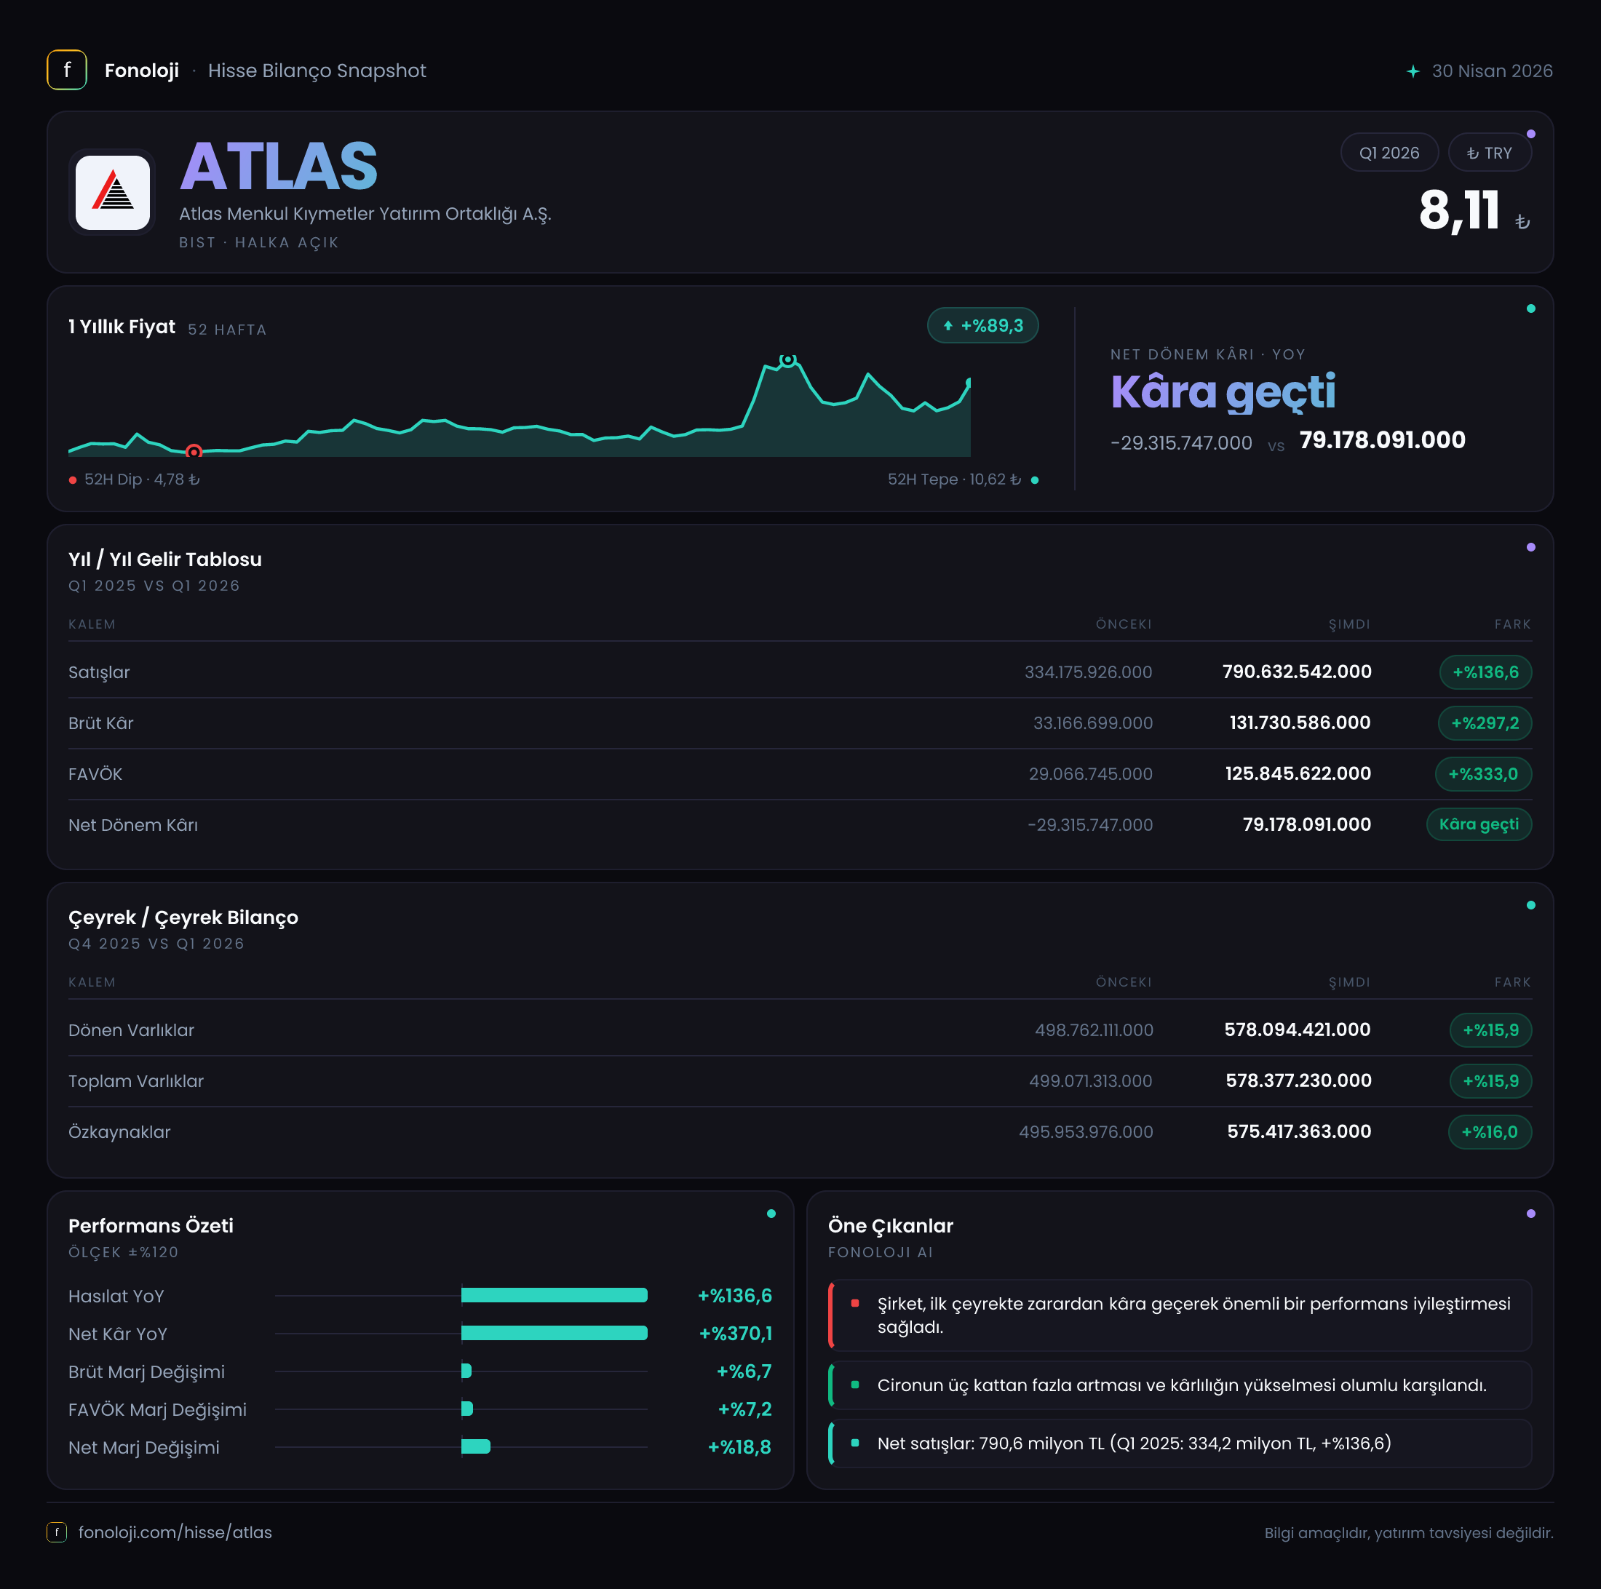The height and width of the screenshot is (1589, 1601).
Task: Click the +%136,6 badge in Satışlar row
Action: pyautogui.click(x=1485, y=672)
